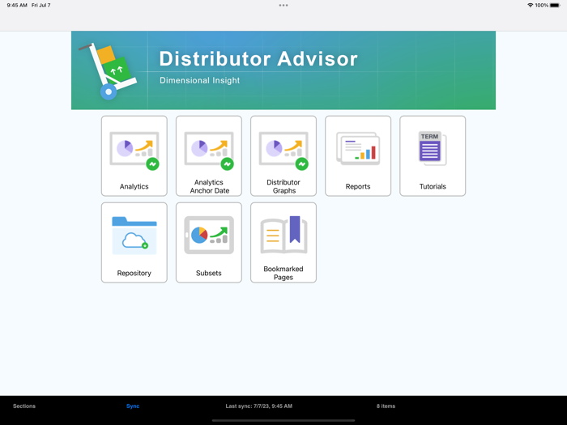Image resolution: width=567 pixels, height=425 pixels.
Task: Open the Bookmarked Pages tile
Action: tap(283, 243)
